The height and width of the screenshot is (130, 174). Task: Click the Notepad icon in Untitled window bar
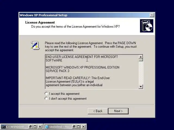[x=46, y=127]
